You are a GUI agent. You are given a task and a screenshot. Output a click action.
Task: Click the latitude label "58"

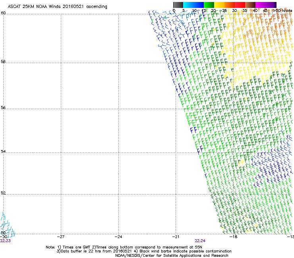[3, 62]
